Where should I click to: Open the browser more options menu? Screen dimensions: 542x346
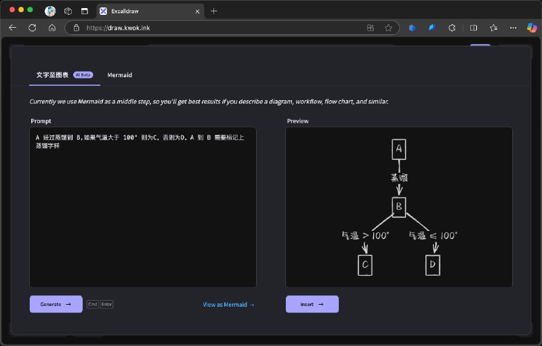point(513,28)
